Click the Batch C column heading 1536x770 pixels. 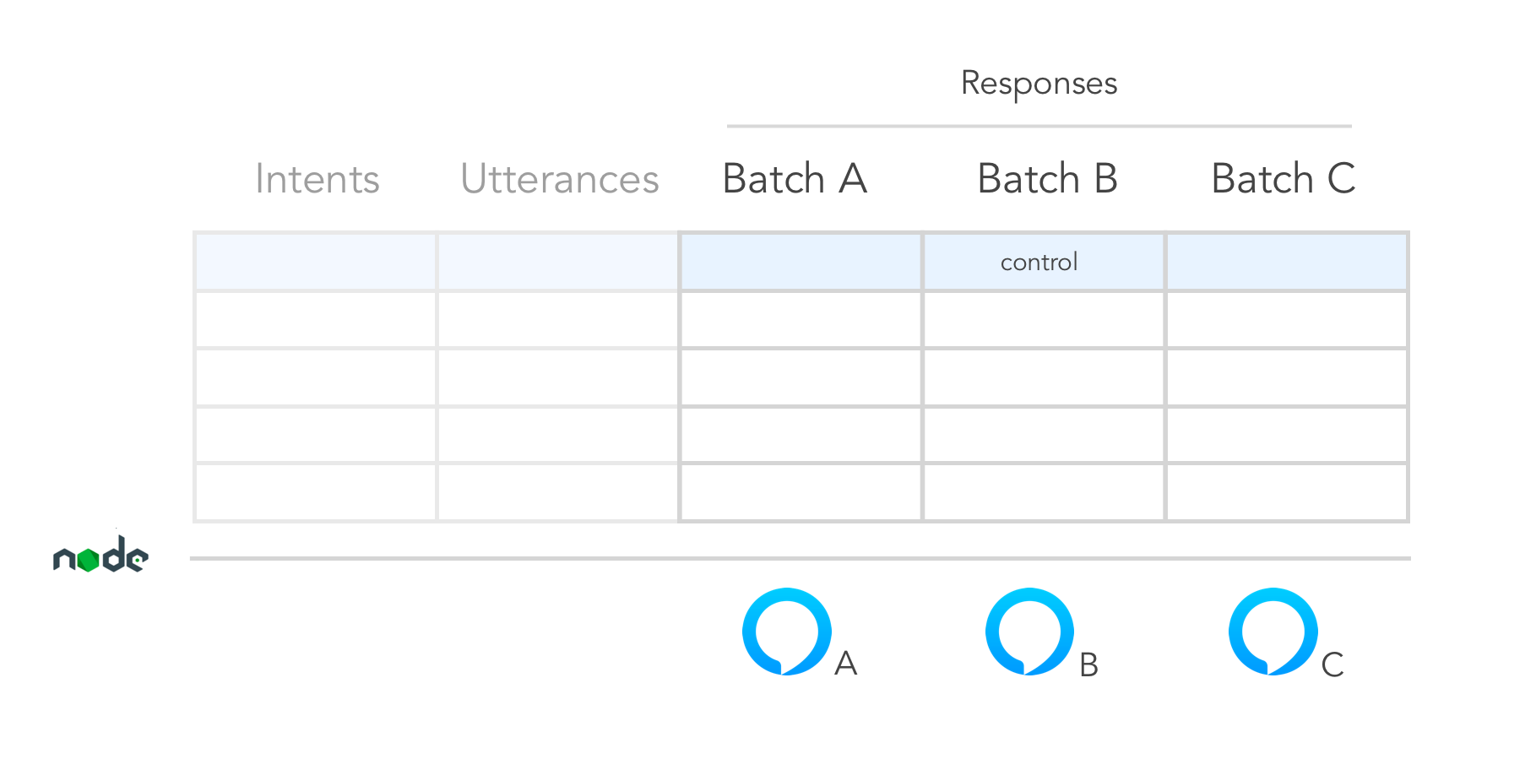pos(1283,179)
